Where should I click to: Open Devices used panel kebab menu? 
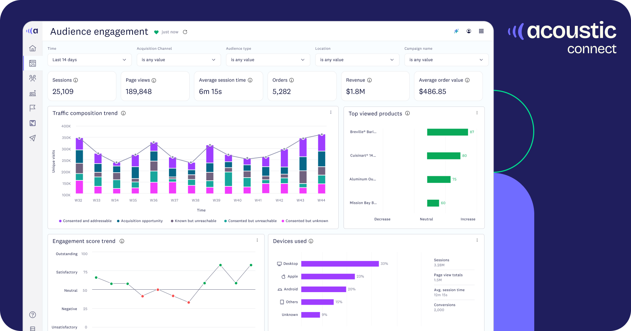click(x=477, y=240)
